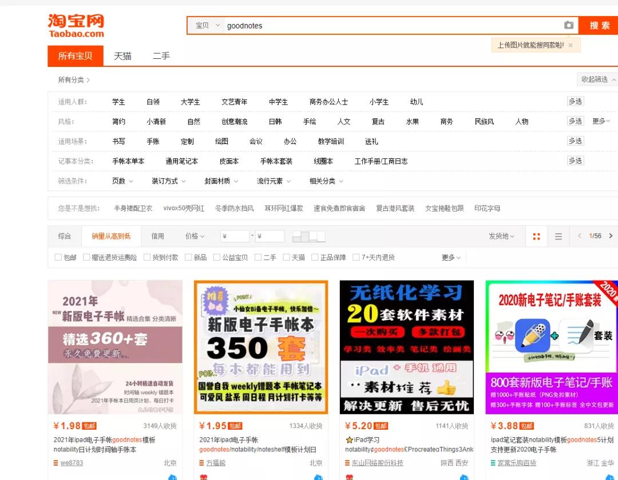Check the 公益宝贝 filter
The width and height of the screenshot is (618, 480).
[x=217, y=257]
